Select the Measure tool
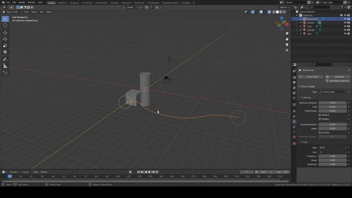 click(x=5, y=66)
